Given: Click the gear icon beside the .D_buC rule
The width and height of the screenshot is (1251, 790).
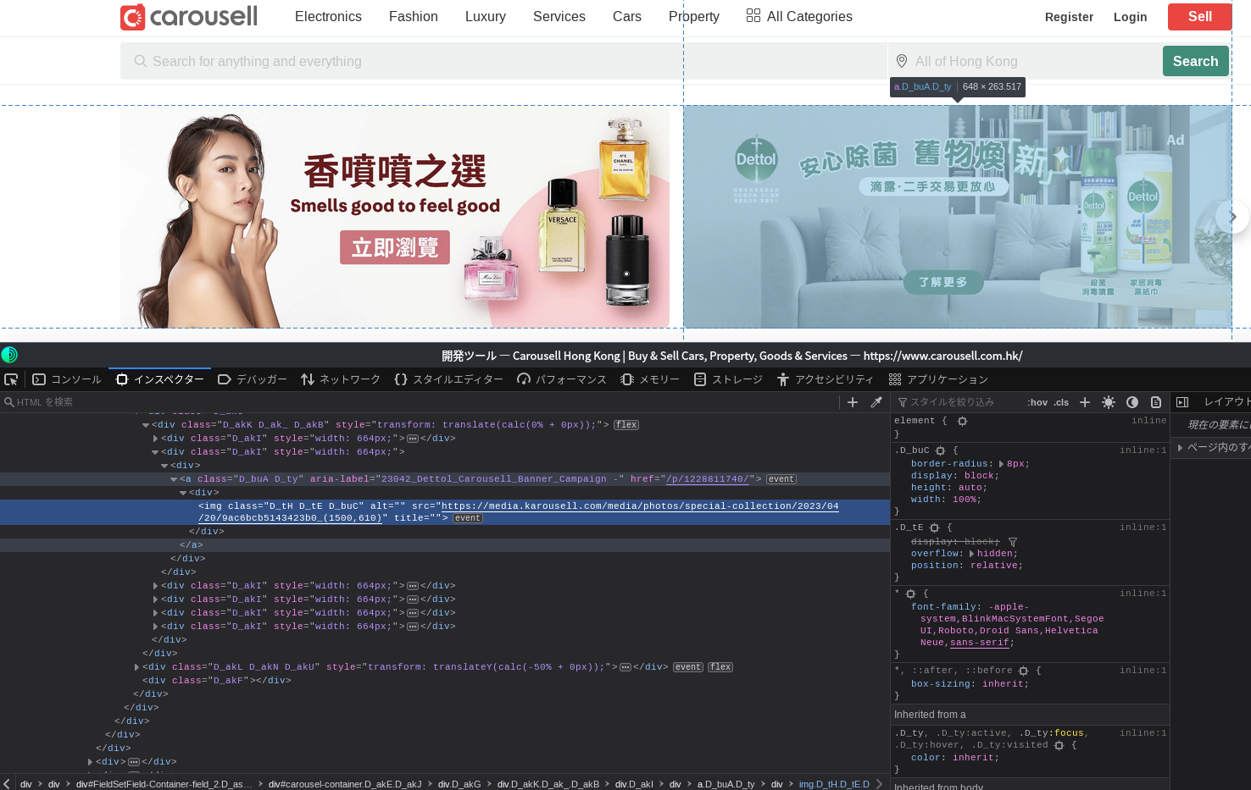Looking at the screenshot, I should point(940,450).
